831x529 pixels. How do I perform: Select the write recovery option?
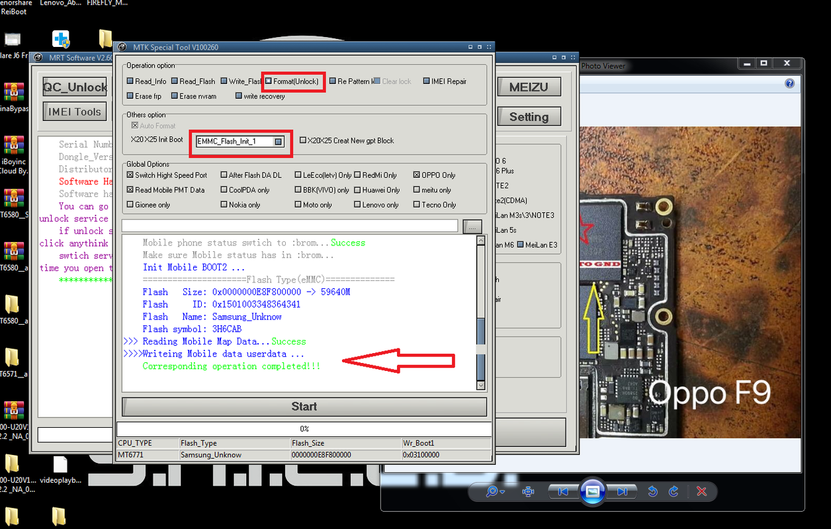pyautogui.click(x=239, y=96)
